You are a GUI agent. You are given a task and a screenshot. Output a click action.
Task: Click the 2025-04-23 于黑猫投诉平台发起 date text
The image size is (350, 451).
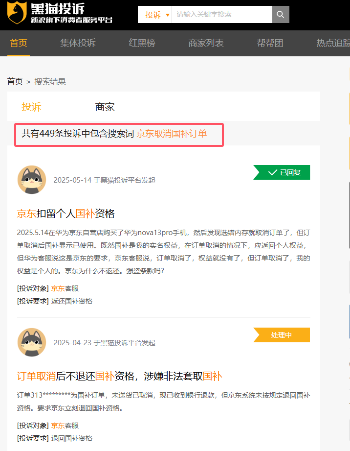tap(104, 343)
